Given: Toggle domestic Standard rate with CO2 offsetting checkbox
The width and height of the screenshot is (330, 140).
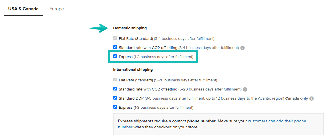Looking at the screenshot, I should (x=115, y=48).
